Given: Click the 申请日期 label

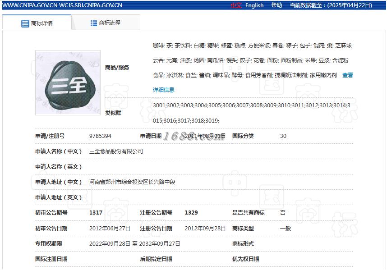Looking at the screenshot, I should point(151,136).
